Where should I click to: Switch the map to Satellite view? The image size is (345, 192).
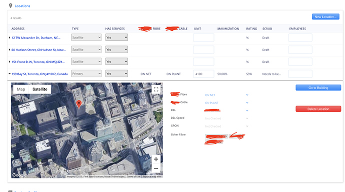(40, 89)
